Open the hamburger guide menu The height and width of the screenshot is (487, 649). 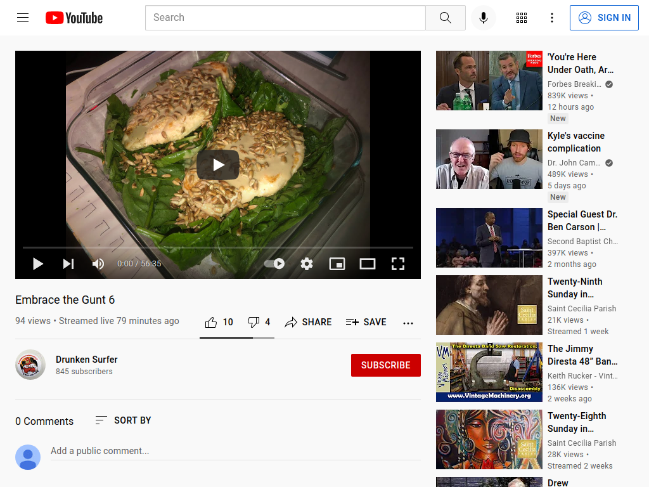coord(23,17)
